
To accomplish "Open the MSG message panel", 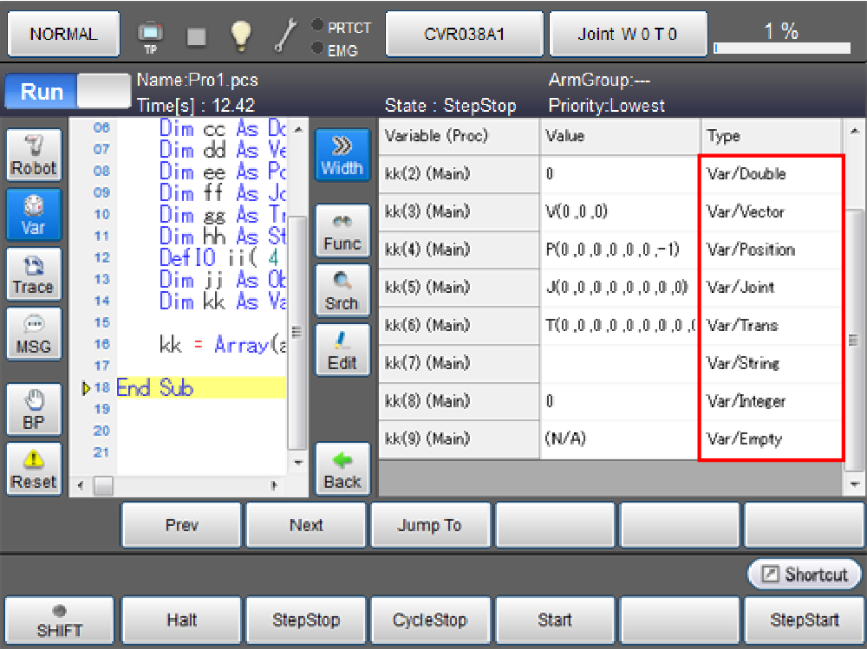I will (34, 334).
